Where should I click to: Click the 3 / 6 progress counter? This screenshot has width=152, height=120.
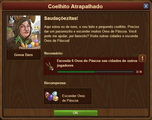pos(139,72)
